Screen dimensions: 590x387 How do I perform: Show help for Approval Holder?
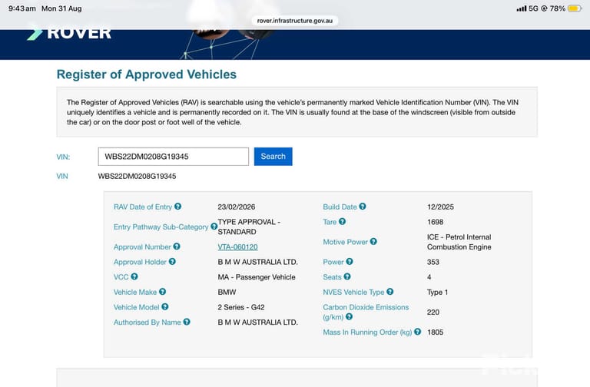click(x=172, y=261)
